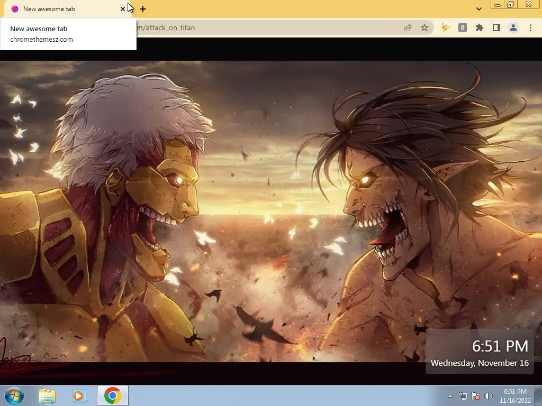Toggle the browser side panel

pos(496,27)
